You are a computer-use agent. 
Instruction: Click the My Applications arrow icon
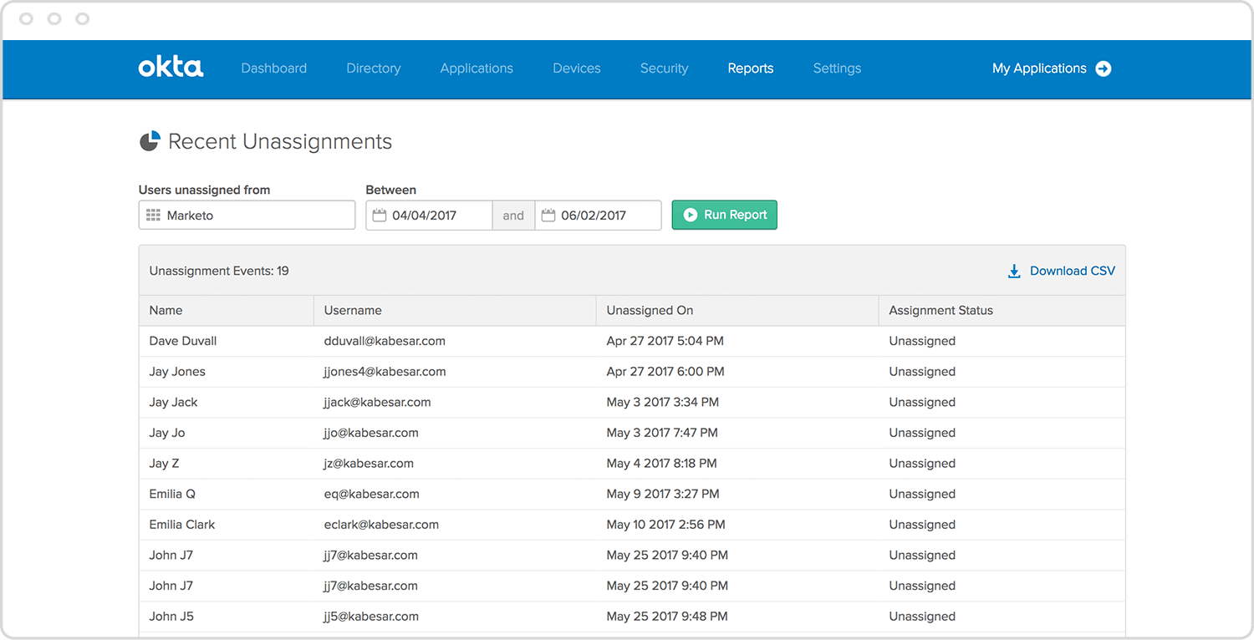click(x=1104, y=69)
